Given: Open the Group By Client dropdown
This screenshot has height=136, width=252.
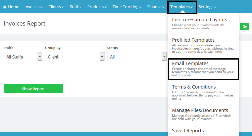Looking at the screenshot, I should (75, 57).
